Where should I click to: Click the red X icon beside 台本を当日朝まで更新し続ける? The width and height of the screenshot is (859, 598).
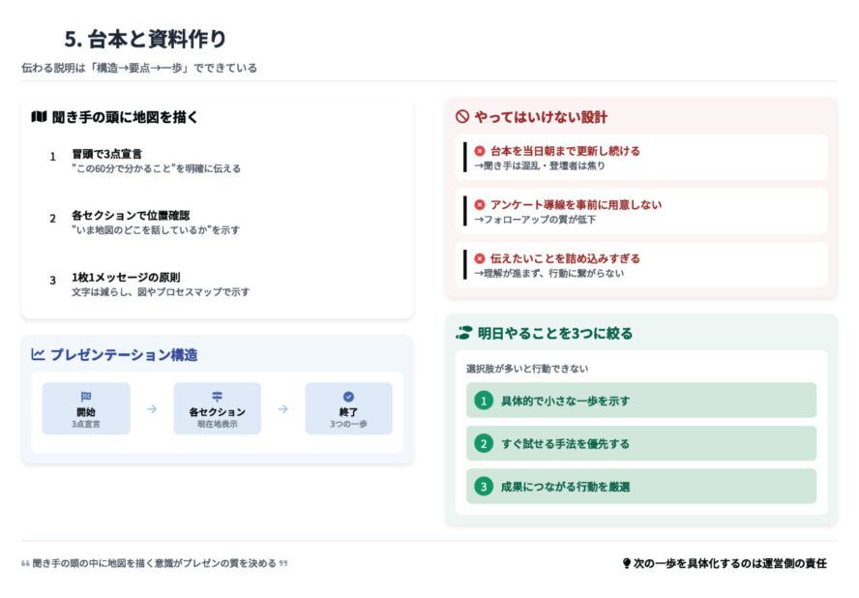[480, 151]
